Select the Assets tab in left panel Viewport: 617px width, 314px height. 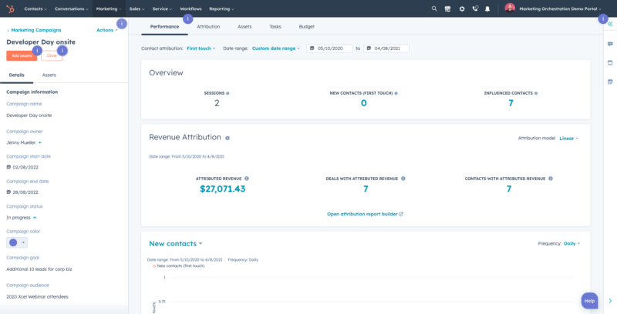tap(49, 75)
